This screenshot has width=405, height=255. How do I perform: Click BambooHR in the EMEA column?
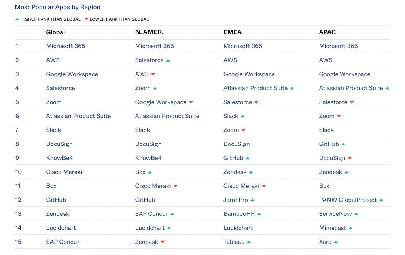[238, 214]
